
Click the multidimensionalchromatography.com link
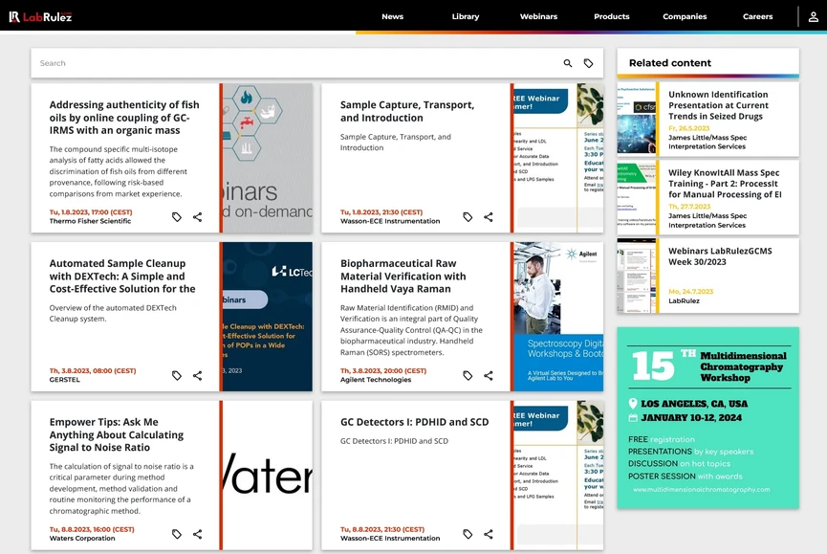(x=701, y=489)
